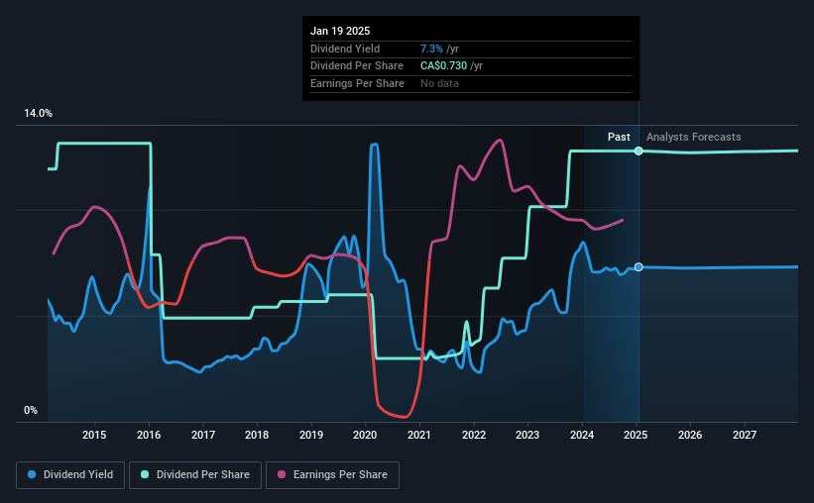Toggle the Dividend Per Share legend button

tap(195, 475)
